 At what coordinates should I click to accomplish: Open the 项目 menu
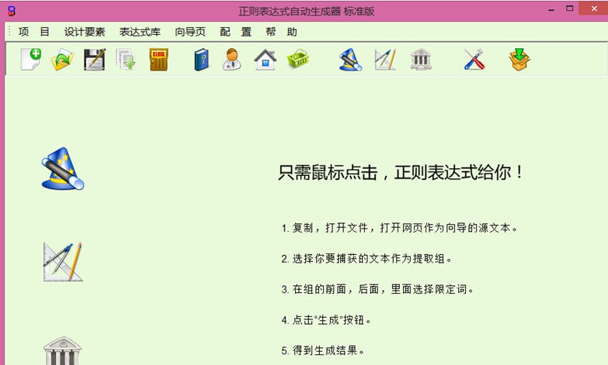coord(33,32)
